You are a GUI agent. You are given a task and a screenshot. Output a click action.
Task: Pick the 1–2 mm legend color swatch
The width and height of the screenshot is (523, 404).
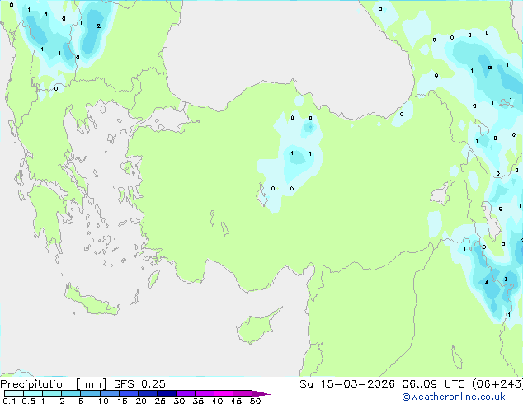click(52, 393)
